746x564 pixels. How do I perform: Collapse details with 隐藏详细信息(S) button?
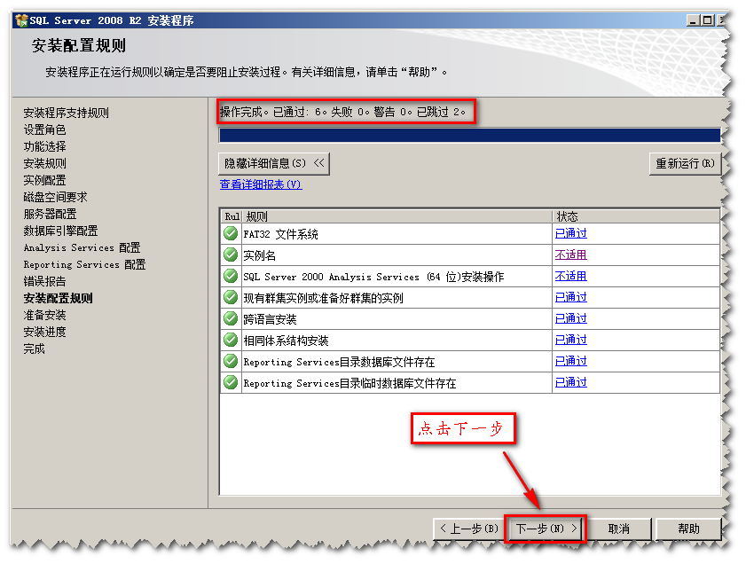click(273, 163)
